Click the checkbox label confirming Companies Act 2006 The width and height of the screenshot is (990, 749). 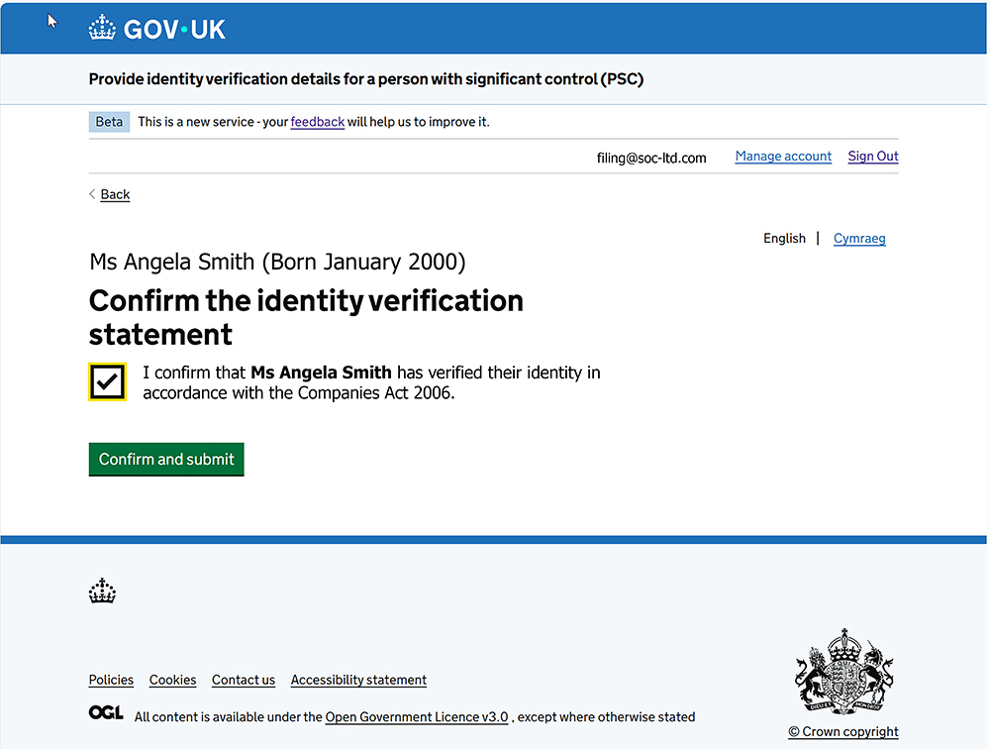[x=371, y=382]
